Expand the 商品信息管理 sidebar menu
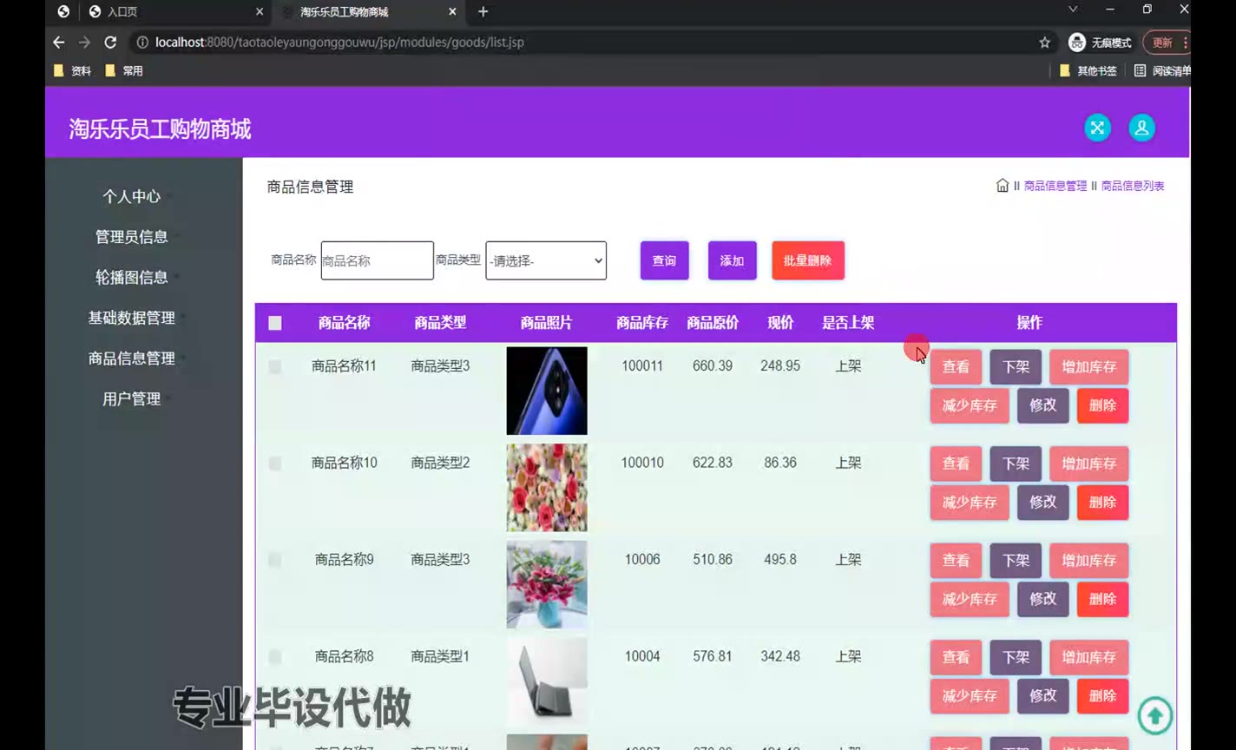This screenshot has height=750, width=1236. [x=132, y=359]
